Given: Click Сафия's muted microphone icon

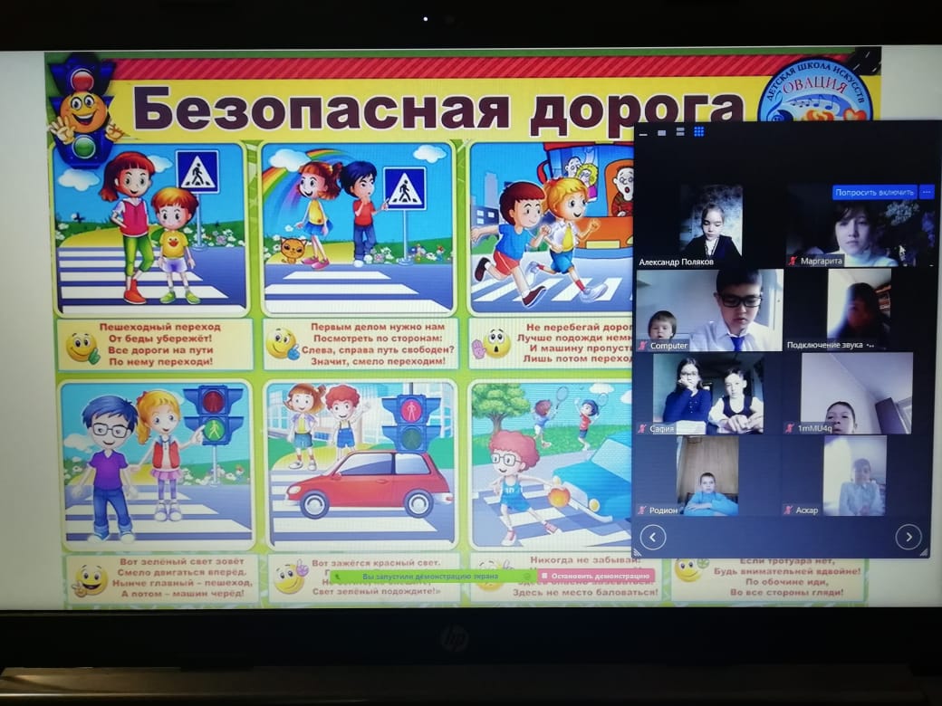Looking at the screenshot, I should pos(643,428).
